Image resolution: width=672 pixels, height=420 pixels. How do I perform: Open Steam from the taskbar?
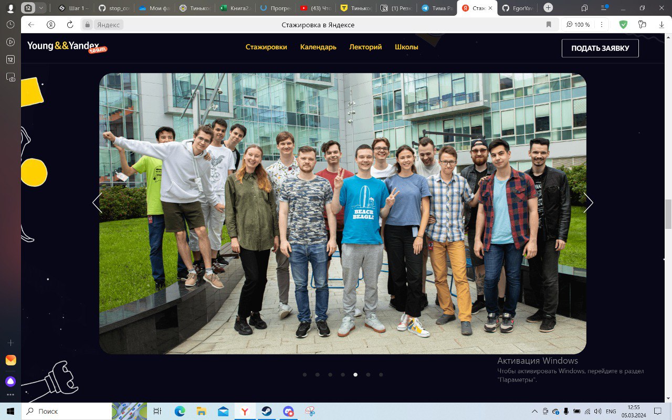tap(267, 411)
